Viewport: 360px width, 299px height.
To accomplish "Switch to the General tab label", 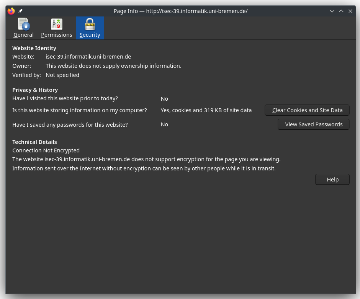I will (x=23, y=35).
